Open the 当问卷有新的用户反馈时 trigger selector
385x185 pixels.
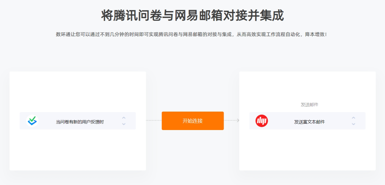pyautogui.click(x=78, y=121)
